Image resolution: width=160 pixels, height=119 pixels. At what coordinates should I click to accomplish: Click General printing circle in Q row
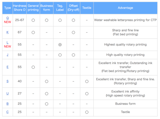(33, 20)
